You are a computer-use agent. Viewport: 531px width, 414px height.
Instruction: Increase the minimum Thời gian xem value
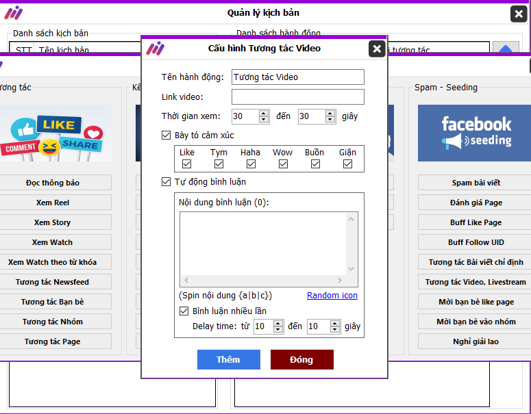264,113
